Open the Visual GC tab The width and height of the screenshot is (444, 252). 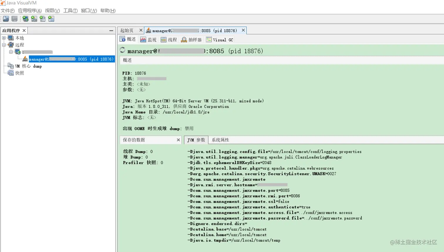[x=220, y=40]
